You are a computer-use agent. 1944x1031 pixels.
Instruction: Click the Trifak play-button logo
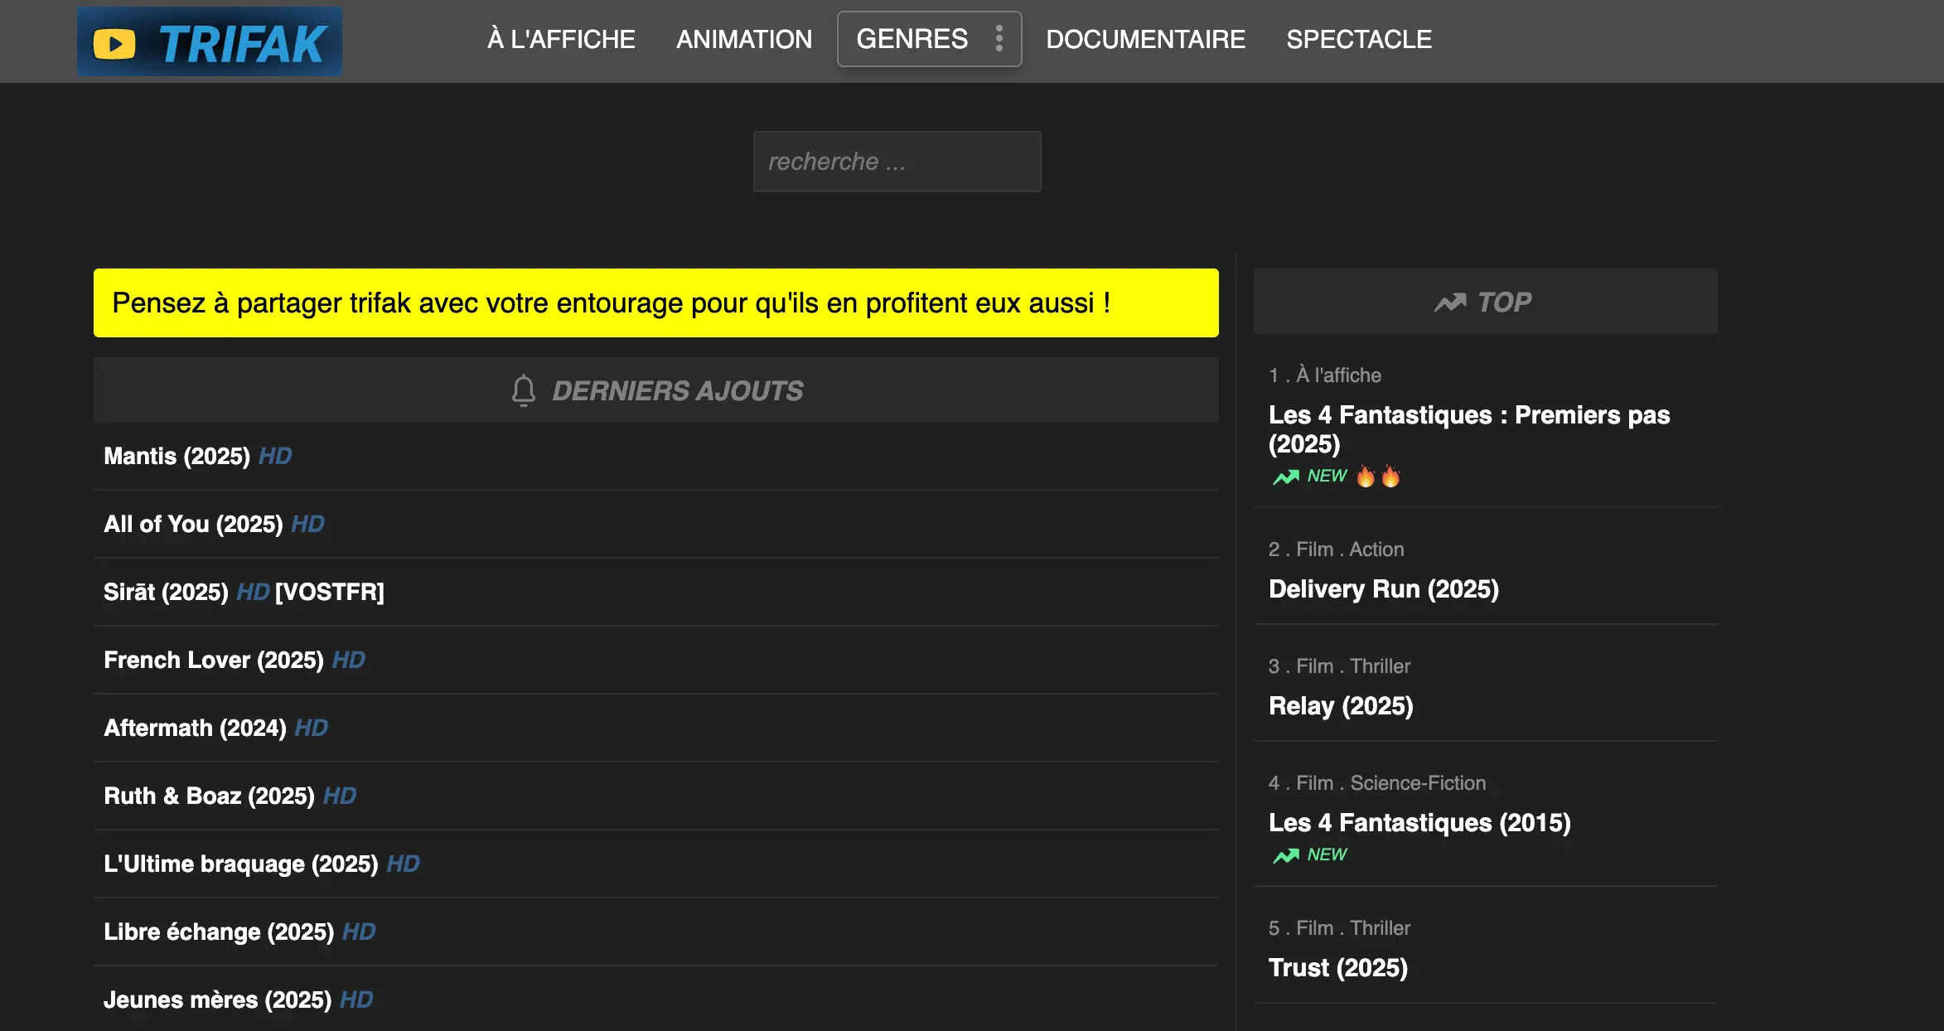(x=114, y=44)
